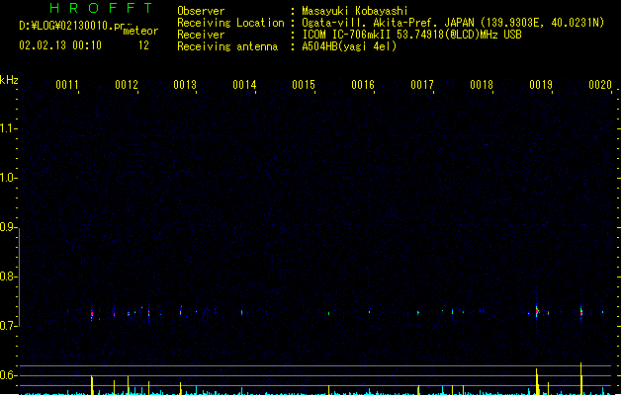Click the 0017 time marker
Viewport: 622px width, 395px height.
[x=422, y=85]
